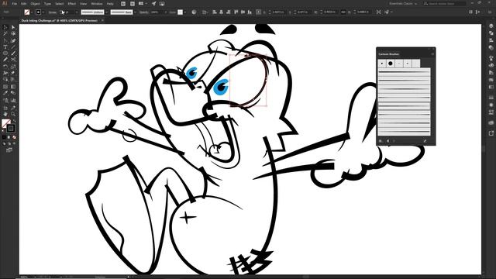Open the File menu
The height and width of the screenshot is (279, 496).
[15, 4]
